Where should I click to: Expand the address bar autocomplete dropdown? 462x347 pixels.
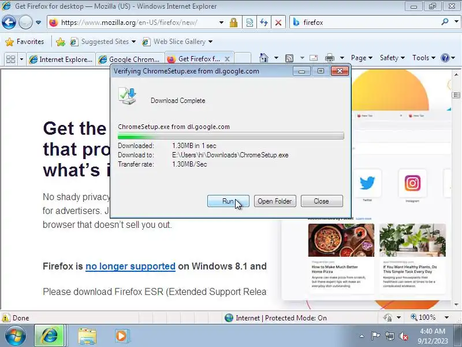(x=221, y=23)
